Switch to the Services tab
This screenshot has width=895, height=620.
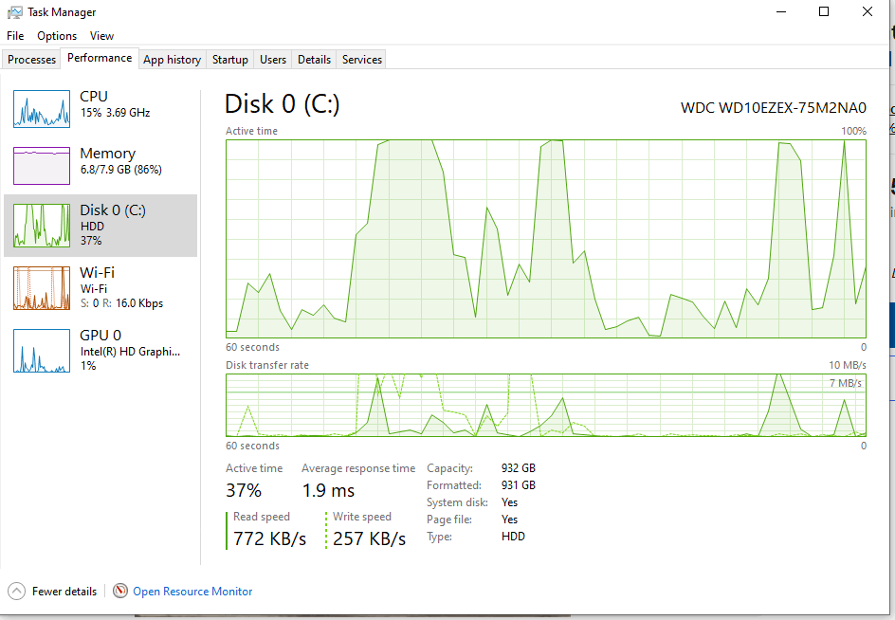[x=362, y=60]
